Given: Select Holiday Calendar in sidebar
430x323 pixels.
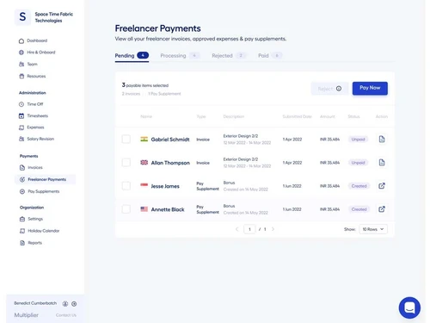Looking at the screenshot, I should click(x=44, y=231).
